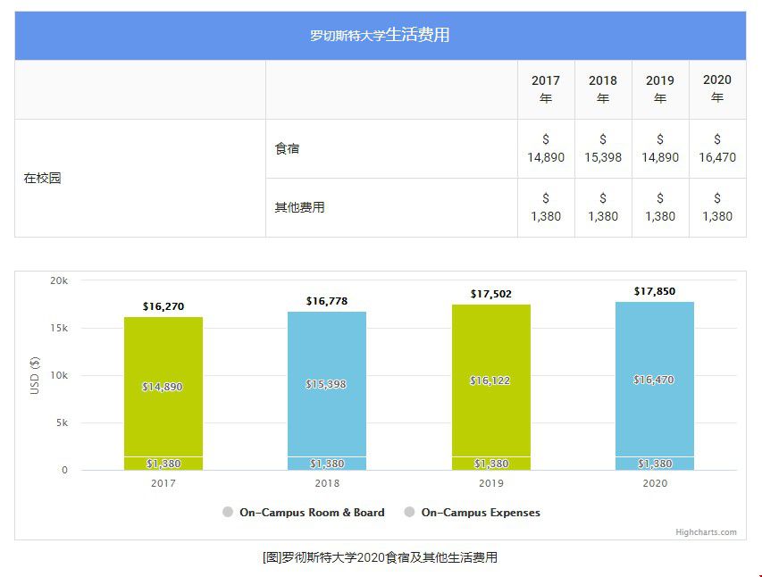The height and width of the screenshot is (577, 762).
Task: Click the 2019 x-axis label
Action: click(x=491, y=484)
